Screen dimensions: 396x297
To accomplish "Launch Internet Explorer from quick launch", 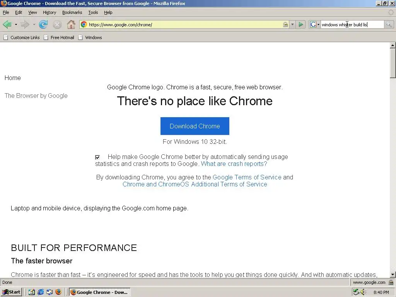I will coord(41,292).
